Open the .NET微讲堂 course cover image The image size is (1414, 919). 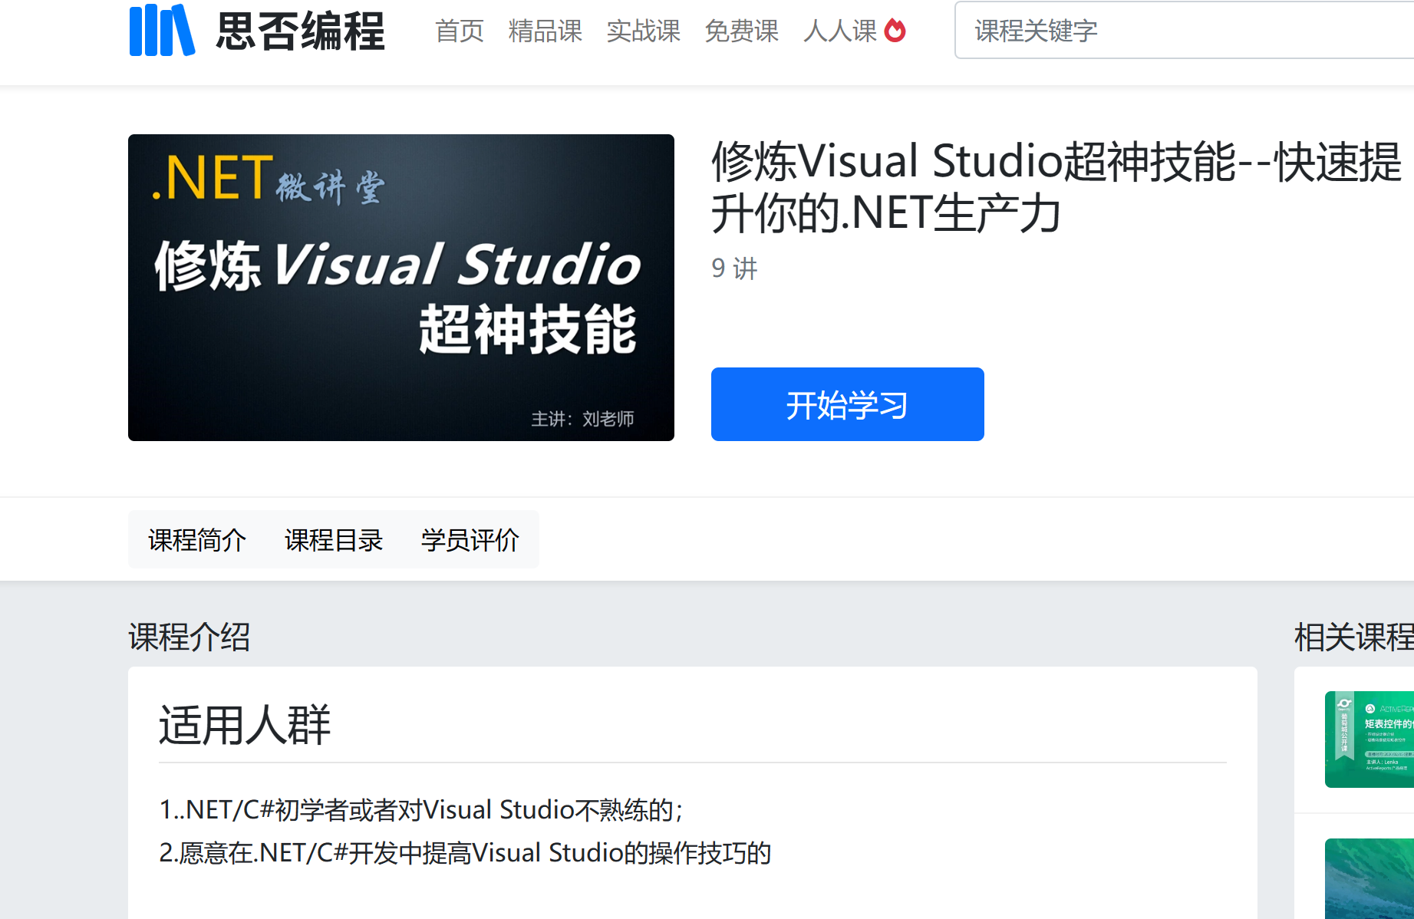(401, 288)
